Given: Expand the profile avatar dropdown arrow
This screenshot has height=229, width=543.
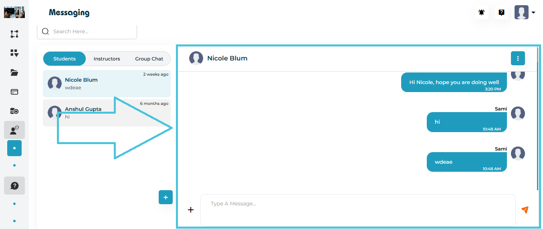Looking at the screenshot, I should coord(533,13).
